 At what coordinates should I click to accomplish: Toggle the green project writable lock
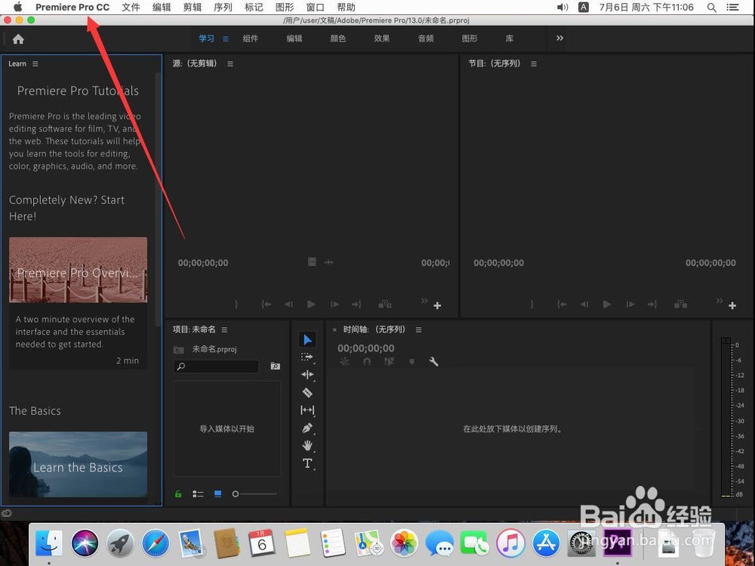[x=178, y=493]
